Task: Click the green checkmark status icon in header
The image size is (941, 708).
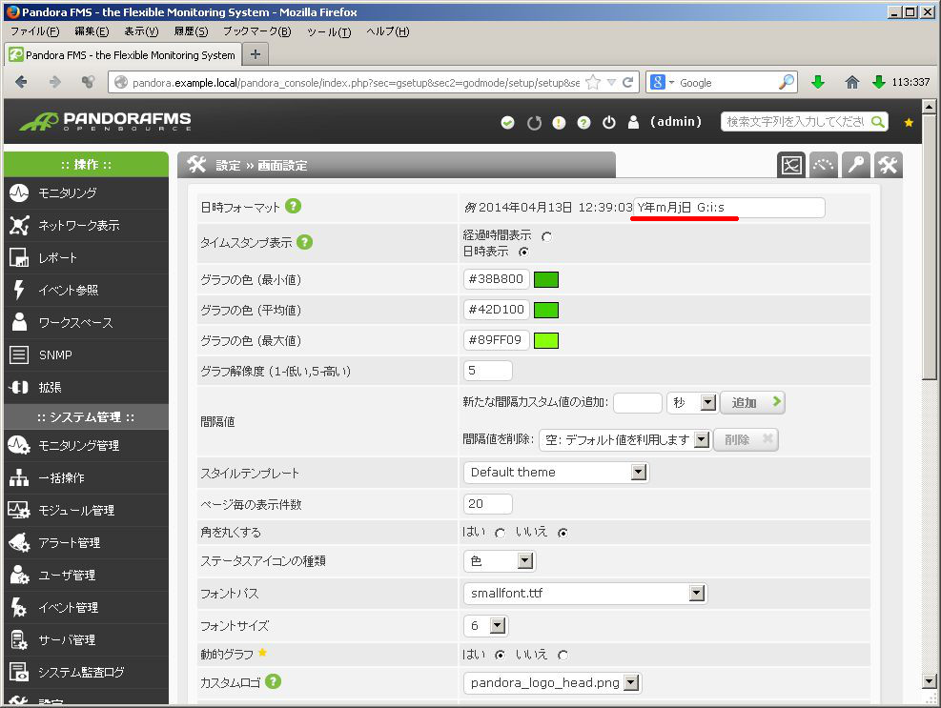Action: (508, 122)
